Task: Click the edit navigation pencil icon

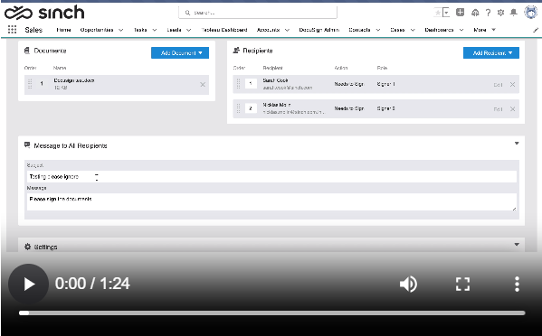Action: pyautogui.click(x=536, y=30)
